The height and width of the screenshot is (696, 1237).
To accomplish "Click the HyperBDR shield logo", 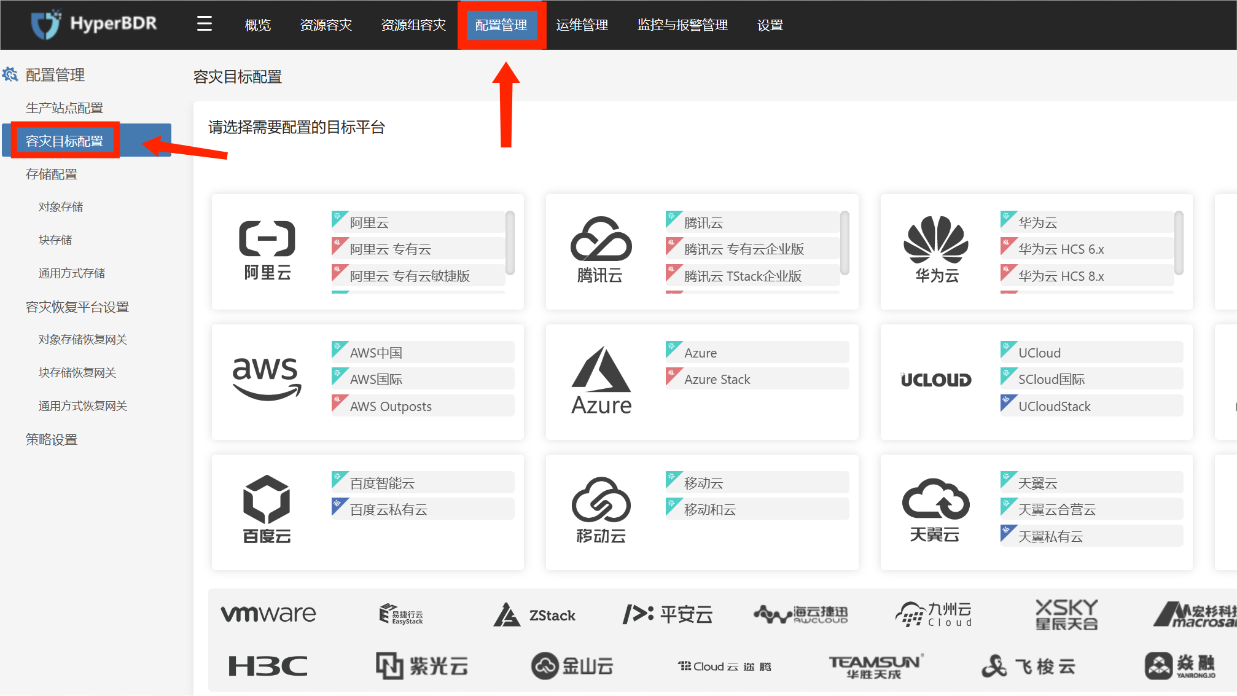I will click(47, 24).
